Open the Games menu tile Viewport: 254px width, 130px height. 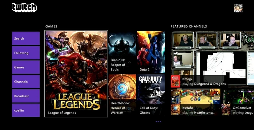pos(26,67)
